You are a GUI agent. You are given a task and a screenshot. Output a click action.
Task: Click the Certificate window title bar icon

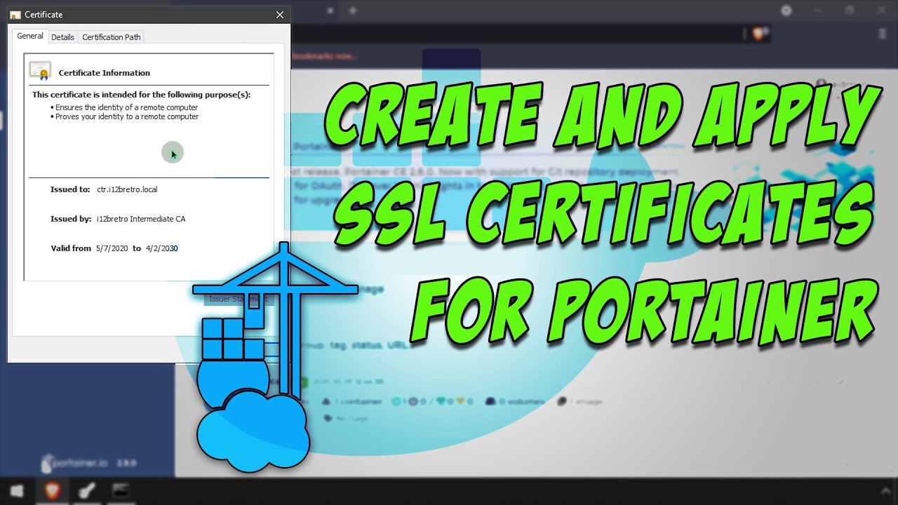pos(15,15)
